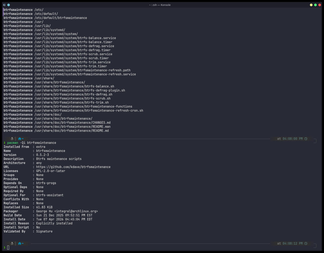Open the github.com/kdave/btrfsmaintenance URL

click(73, 167)
